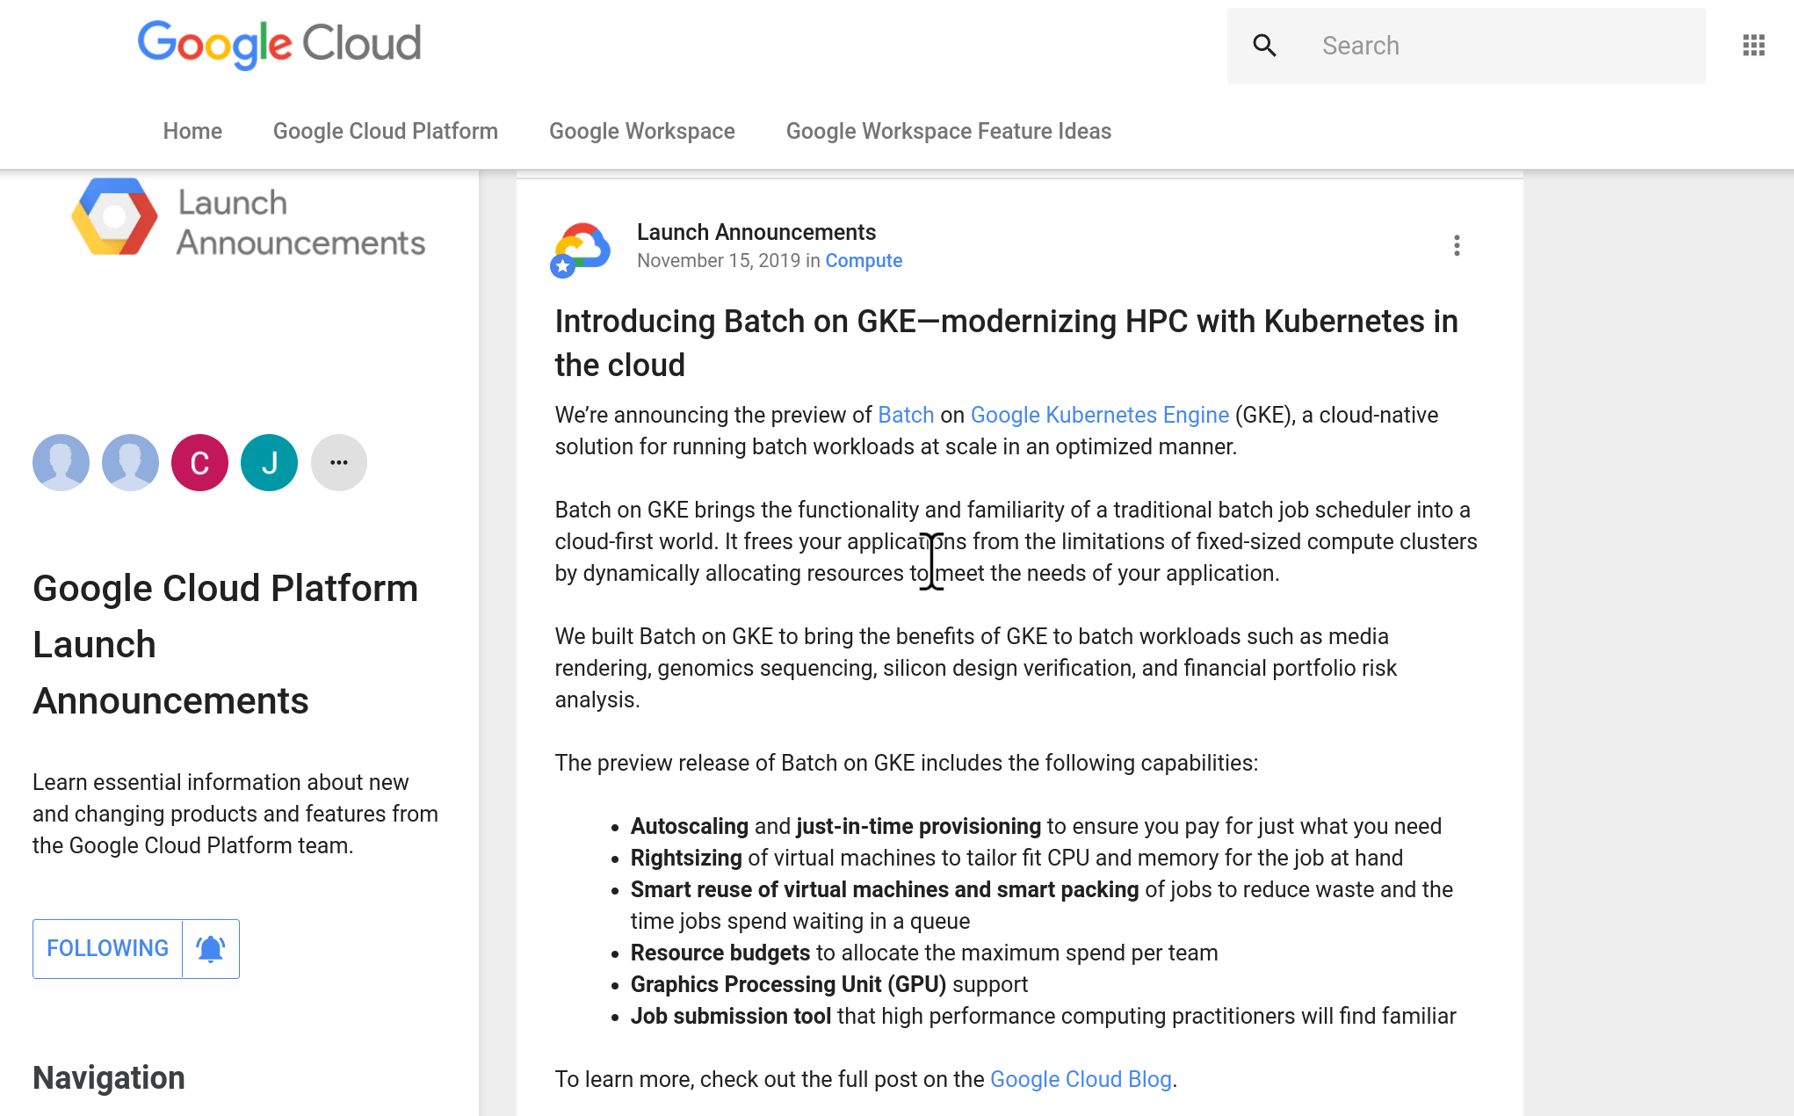Show more members via ellipsis bubble
1794x1116 pixels.
click(338, 463)
